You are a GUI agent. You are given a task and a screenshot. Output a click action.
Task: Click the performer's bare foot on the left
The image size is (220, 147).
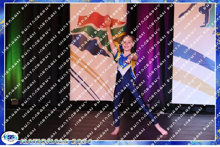click(116, 131)
